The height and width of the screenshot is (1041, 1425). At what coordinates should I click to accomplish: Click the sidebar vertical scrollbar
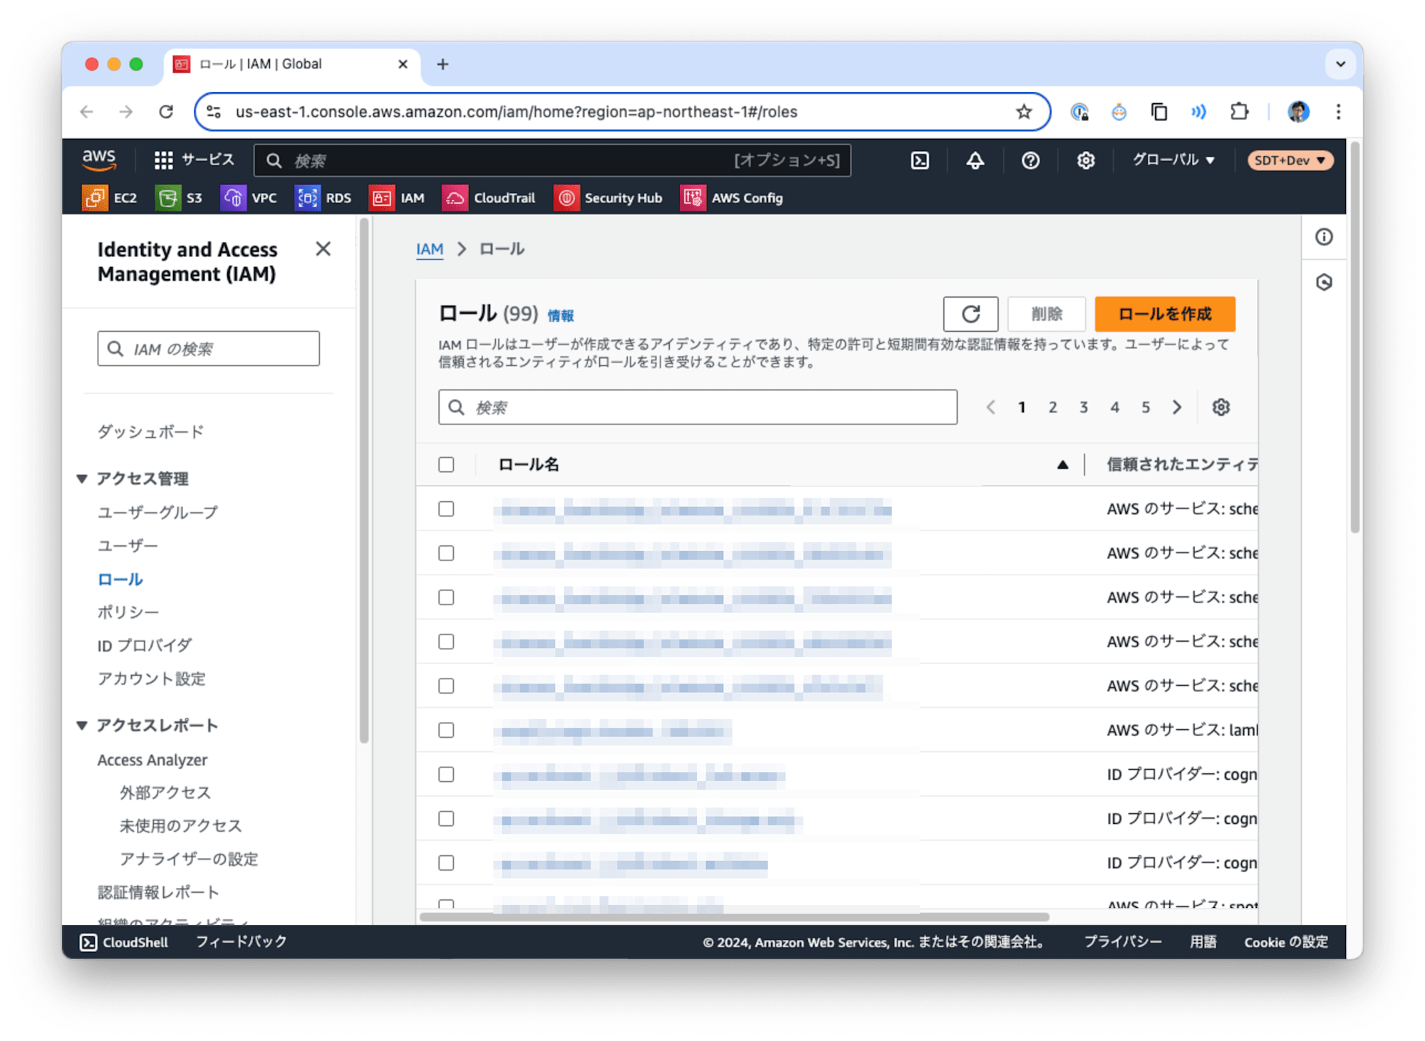coord(364,481)
